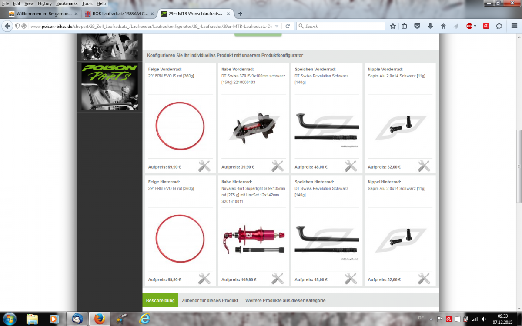Viewport: 522px width, 326px height.
Task: Click wrench icon under Nabe Vorderrad
Action: pos(277,166)
